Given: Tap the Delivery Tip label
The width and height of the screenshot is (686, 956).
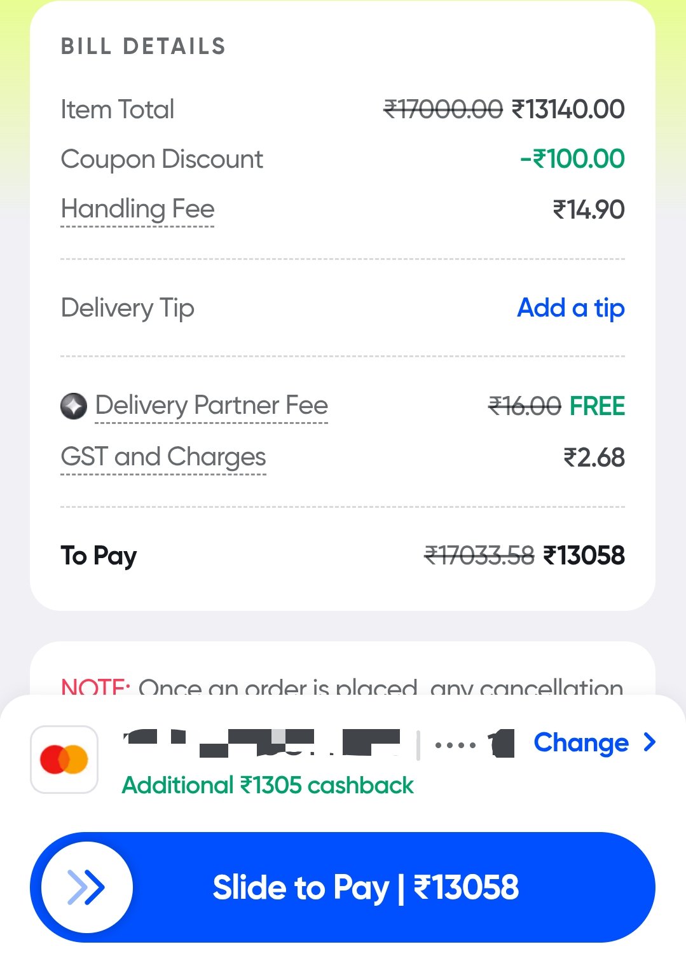Looking at the screenshot, I should coord(127,308).
